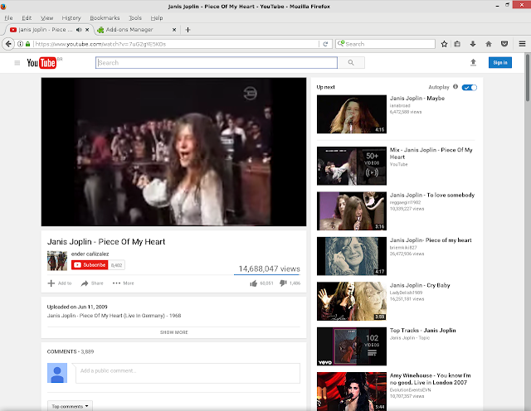Open the Edit menu
Viewport: 531px width, 411px height.
pyautogui.click(x=27, y=18)
